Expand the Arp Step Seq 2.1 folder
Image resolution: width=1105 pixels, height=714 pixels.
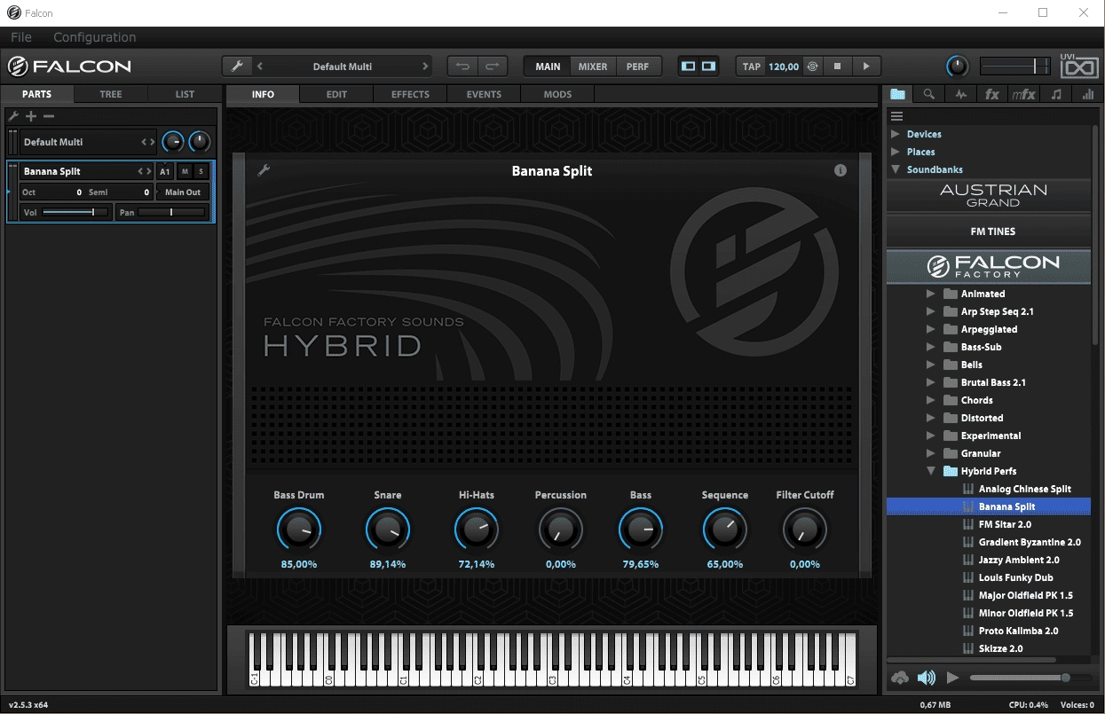pyautogui.click(x=930, y=311)
